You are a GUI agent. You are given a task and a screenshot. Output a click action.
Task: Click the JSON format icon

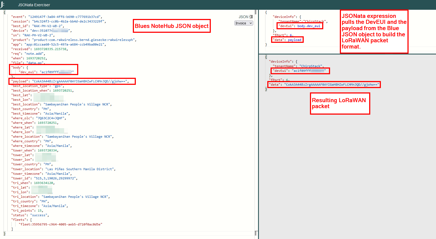point(251,17)
